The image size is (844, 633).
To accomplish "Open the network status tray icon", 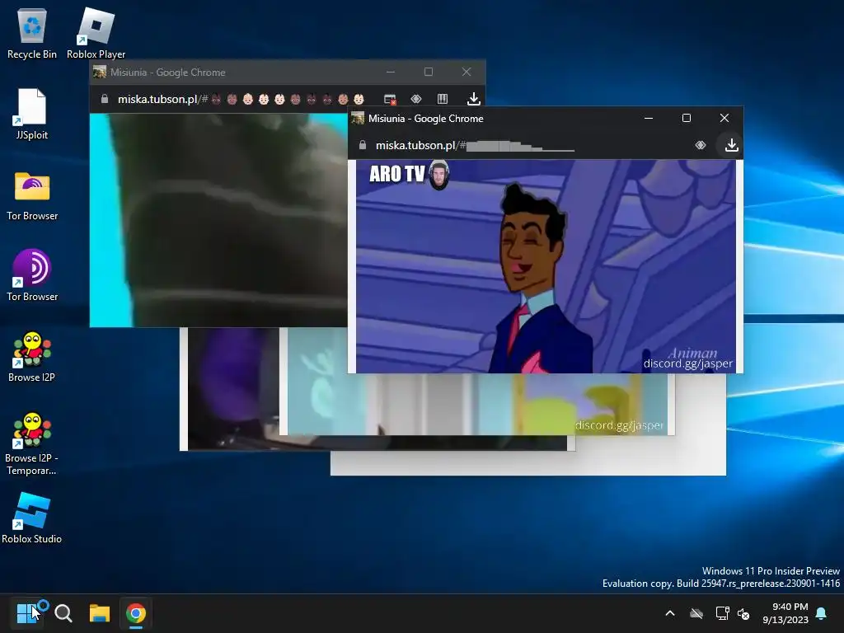I will pos(722,613).
